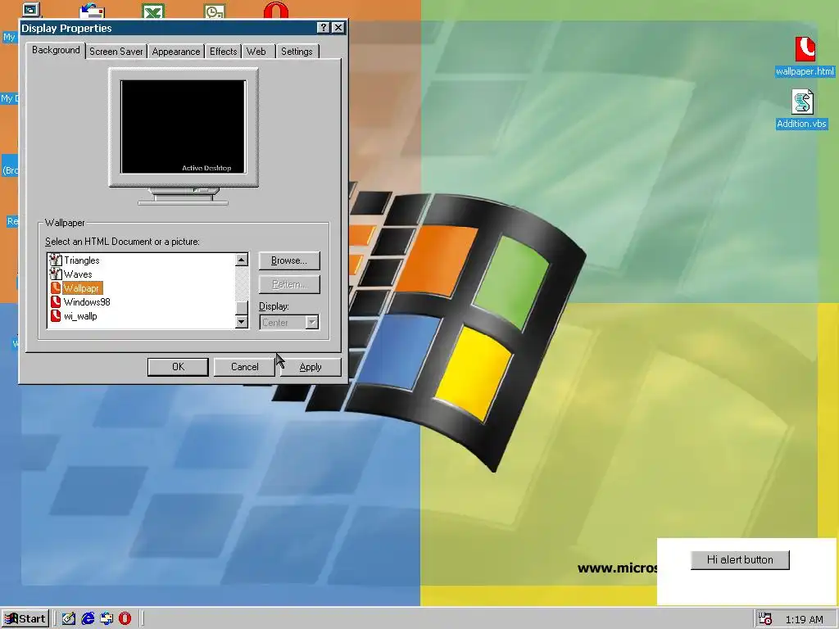Click the Pattern... button

tap(289, 284)
